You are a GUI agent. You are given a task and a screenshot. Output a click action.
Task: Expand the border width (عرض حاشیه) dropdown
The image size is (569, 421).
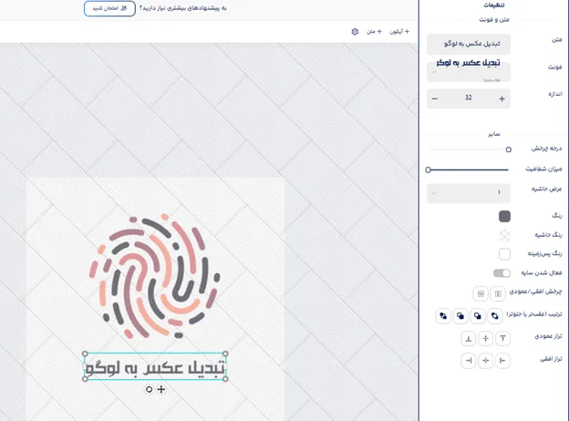tap(469, 193)
